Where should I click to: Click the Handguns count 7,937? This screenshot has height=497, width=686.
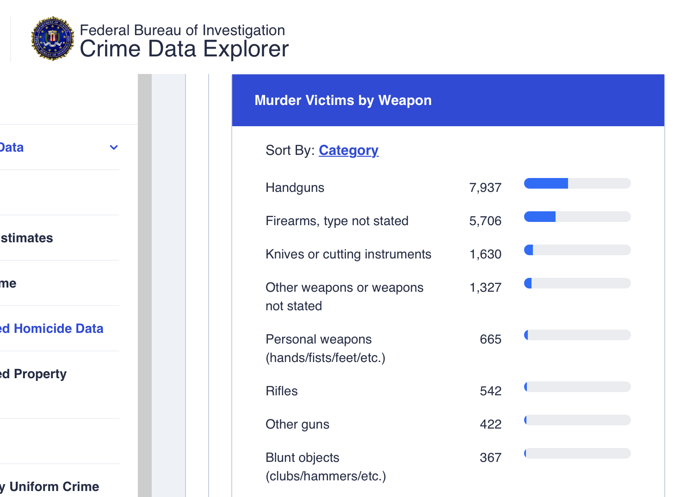pos(485,188)
